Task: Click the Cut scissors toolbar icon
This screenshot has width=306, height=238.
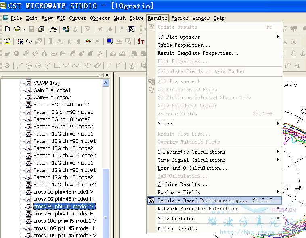Action: (x=75, y=29)
